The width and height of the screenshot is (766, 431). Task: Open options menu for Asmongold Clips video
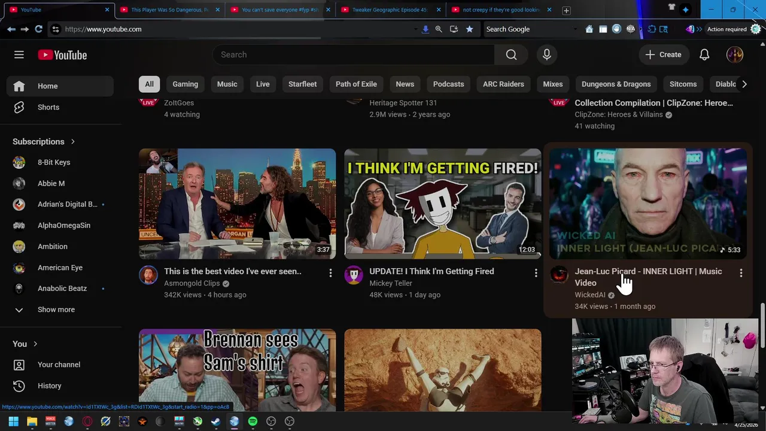coord(330,273)
